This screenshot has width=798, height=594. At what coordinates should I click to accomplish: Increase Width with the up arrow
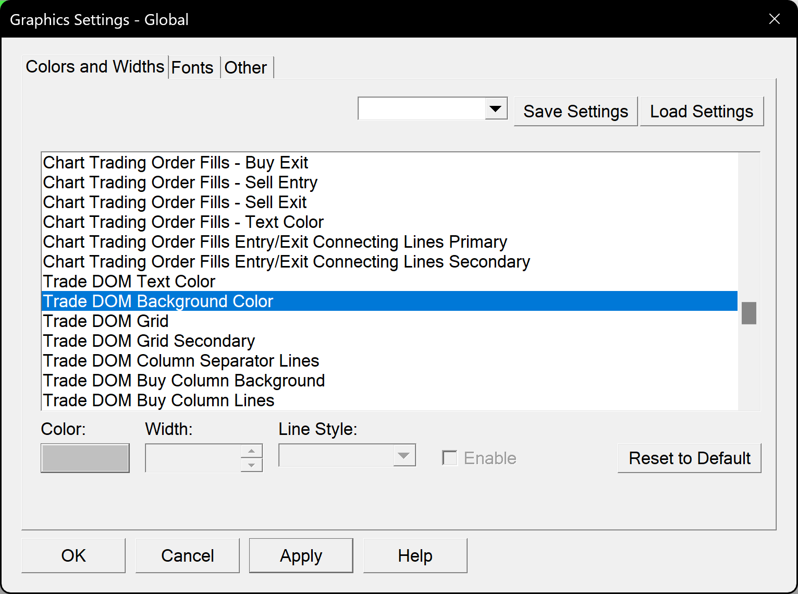[252, 451]
